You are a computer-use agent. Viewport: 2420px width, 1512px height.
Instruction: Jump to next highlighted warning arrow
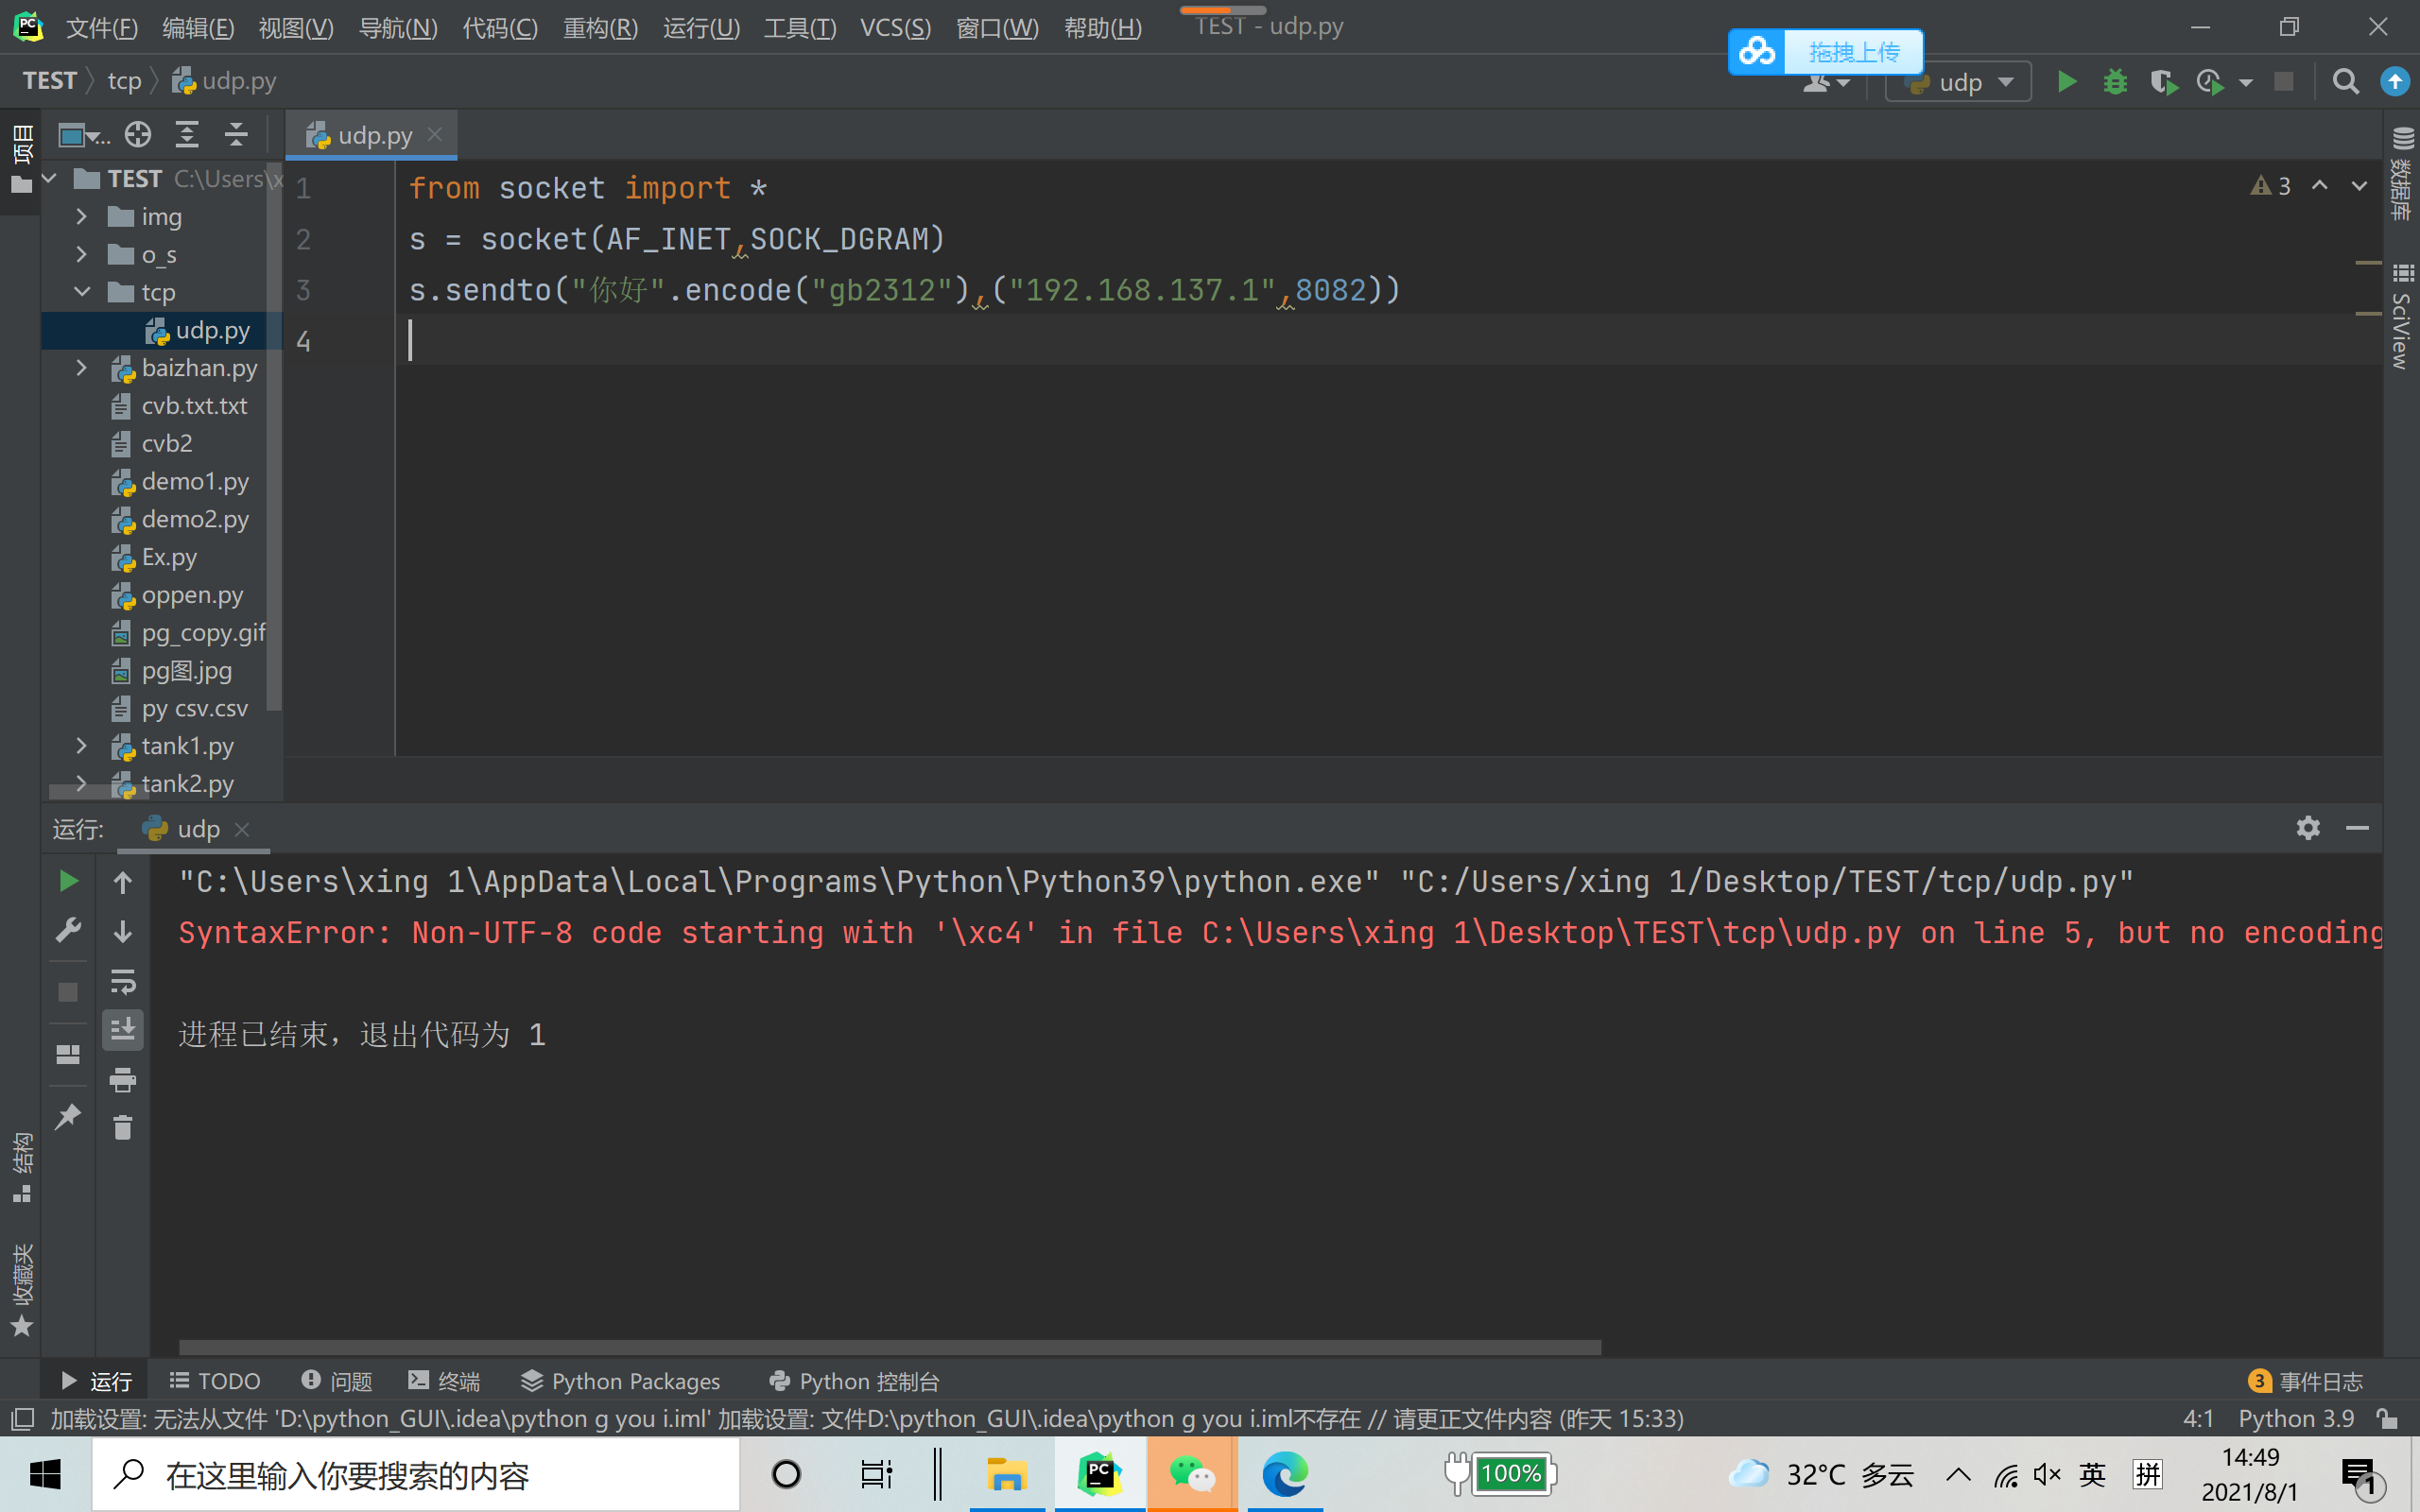(2359, 186)
